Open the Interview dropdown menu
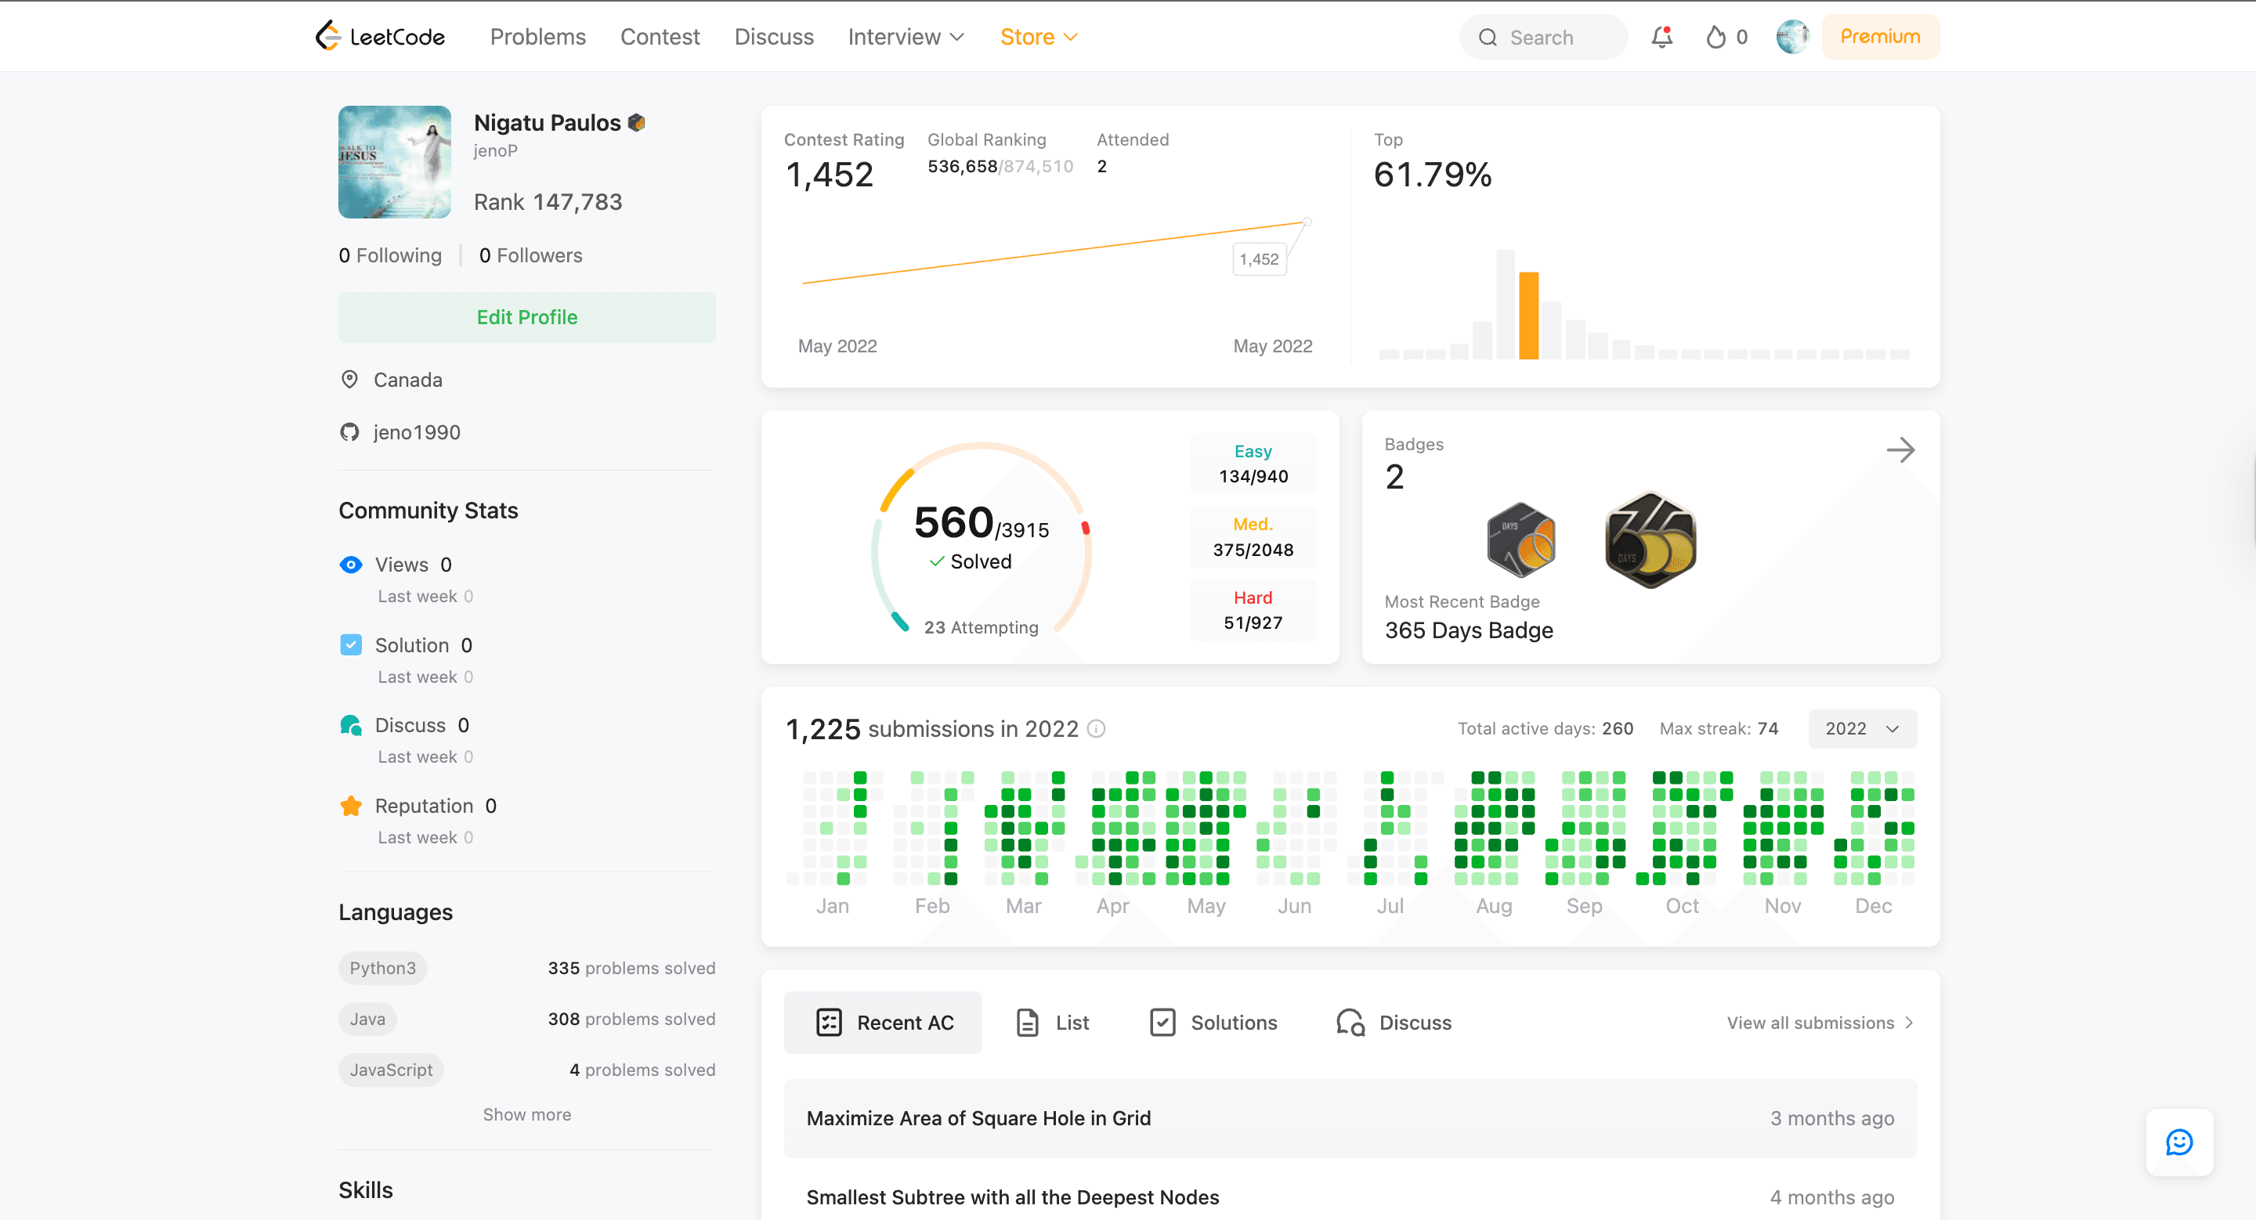This screenshot has width=2256, height=1220. (906, 37)
